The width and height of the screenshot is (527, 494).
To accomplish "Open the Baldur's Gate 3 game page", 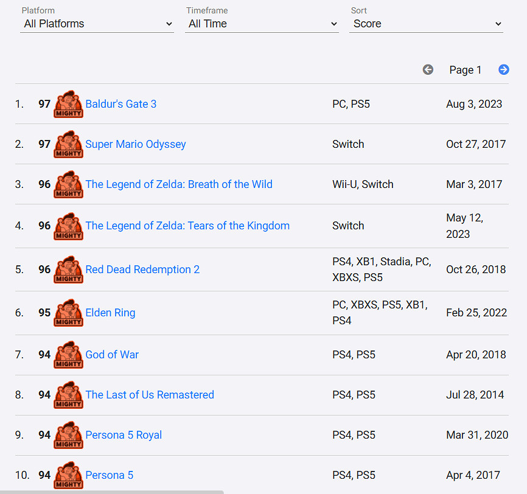I will pyautogui.click(x=120, y=104).
